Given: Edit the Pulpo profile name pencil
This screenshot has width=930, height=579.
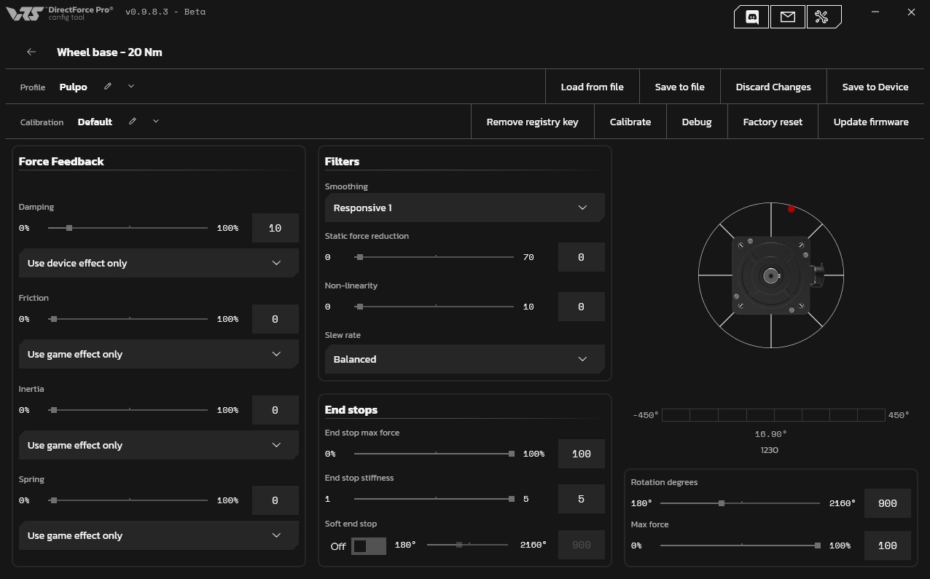Looking at the screenshot, I should pos(108,86).
